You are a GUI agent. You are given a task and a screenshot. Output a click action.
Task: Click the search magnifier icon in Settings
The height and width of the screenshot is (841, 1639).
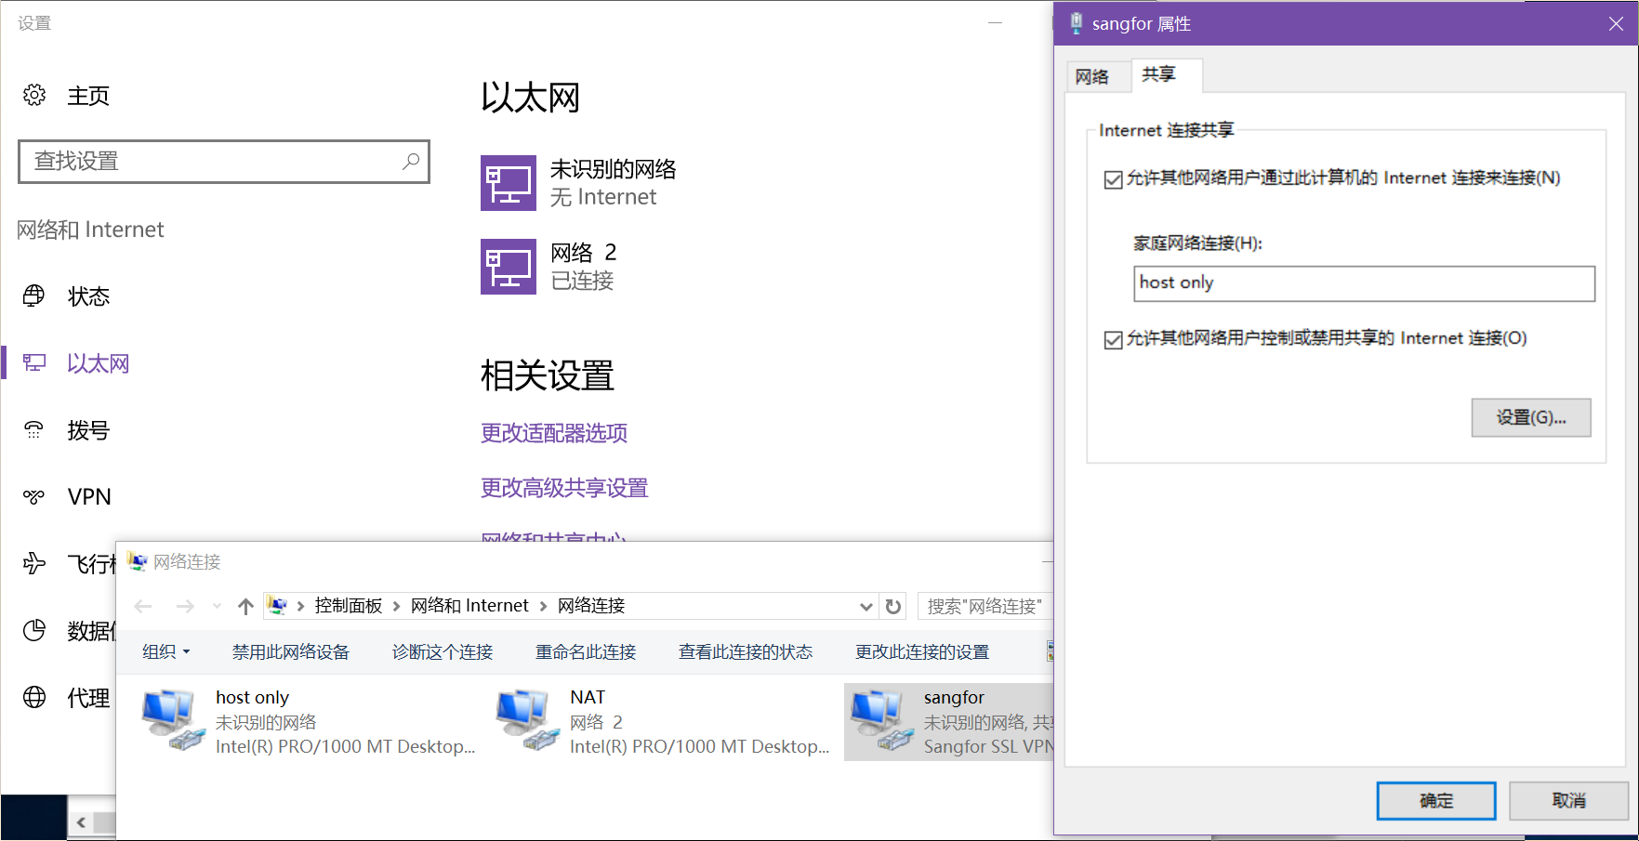[410, 161]
